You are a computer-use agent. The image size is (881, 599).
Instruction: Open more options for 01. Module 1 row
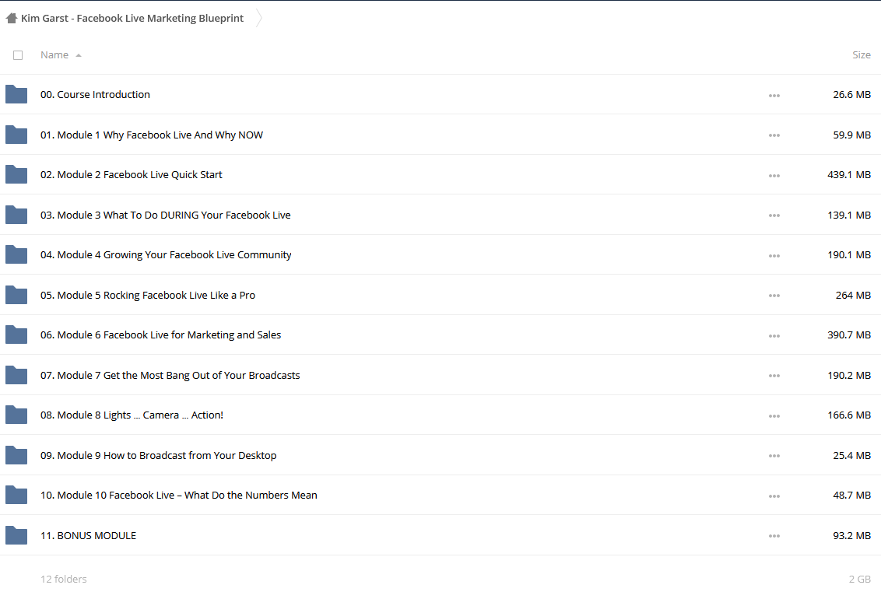point(774,135)
